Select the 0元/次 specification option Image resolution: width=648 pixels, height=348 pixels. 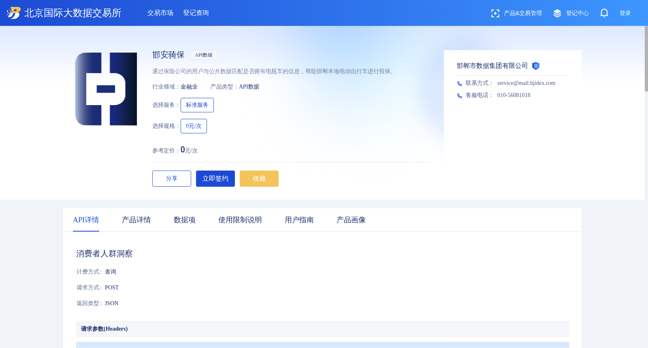point(194,126)
